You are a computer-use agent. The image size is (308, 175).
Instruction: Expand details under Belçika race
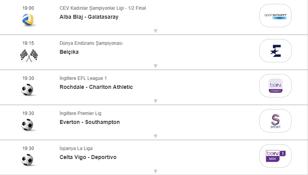tap(155, 66)
